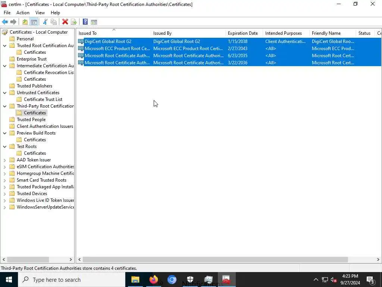Screen dimensions: 382x287
Task: Click the 2/27/2043 expiration date cell
Action: 238,49
